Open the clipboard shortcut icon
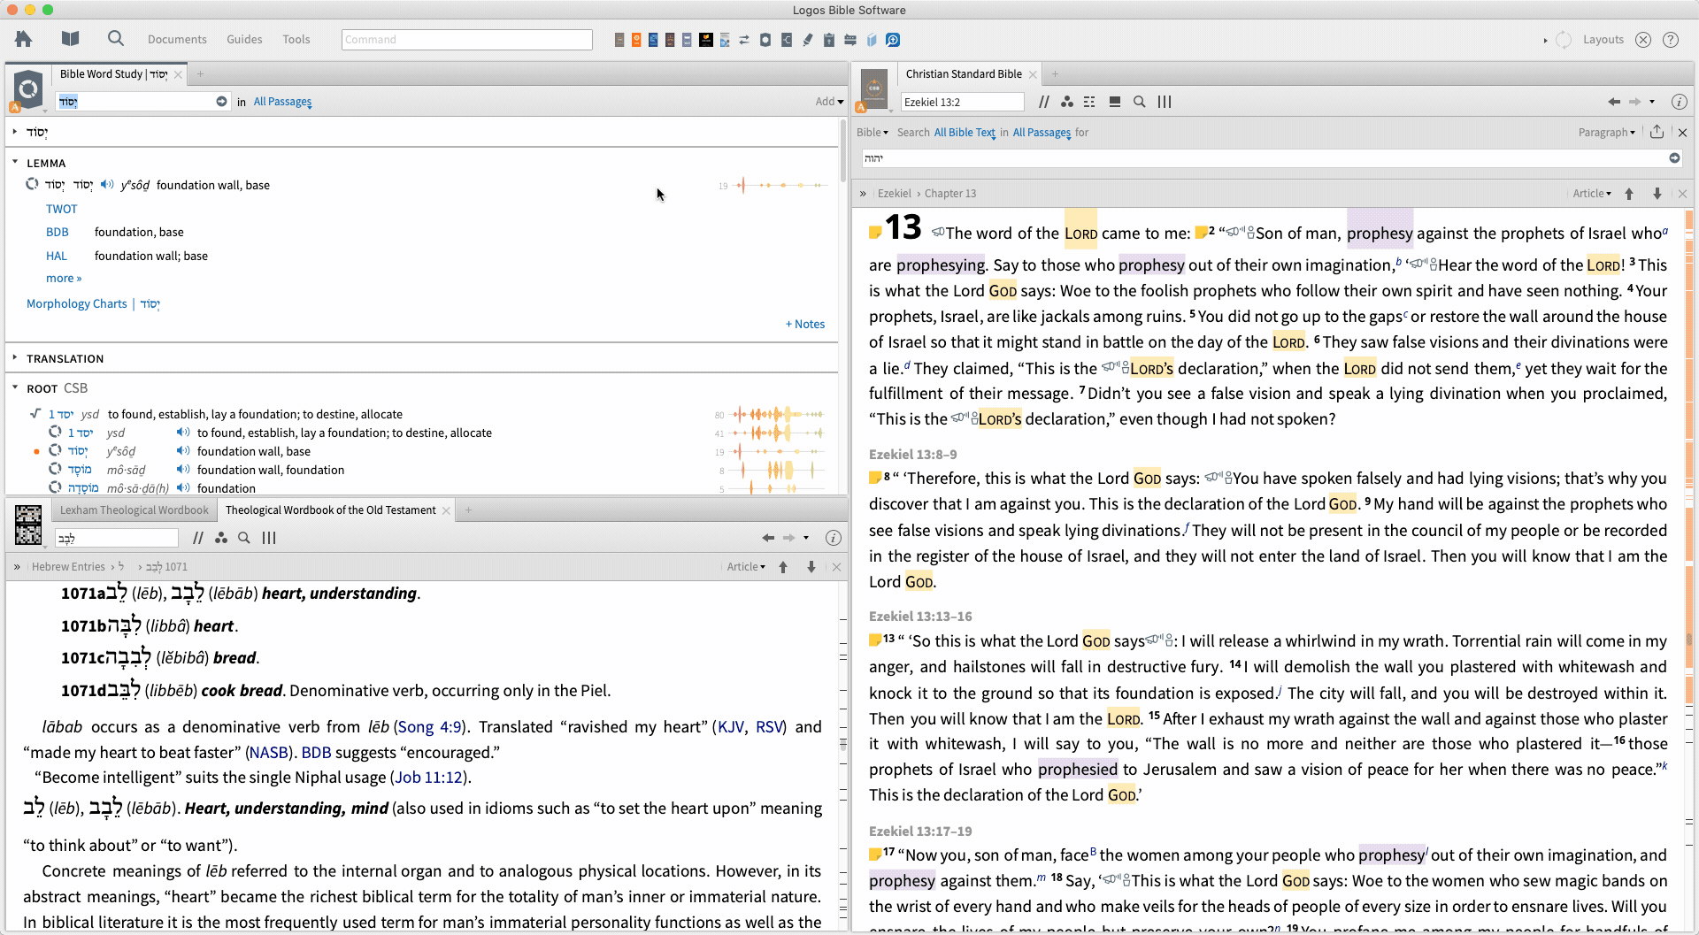Viewport: 1699px width, 935px height. pyautogui.click(x=829, y=40)
